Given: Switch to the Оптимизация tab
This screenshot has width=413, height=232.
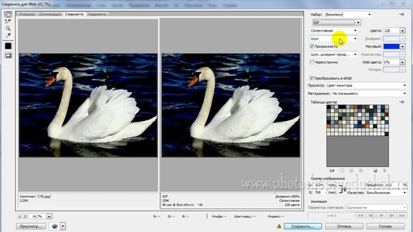Looking at the screenshot, I should pos(50,14).
